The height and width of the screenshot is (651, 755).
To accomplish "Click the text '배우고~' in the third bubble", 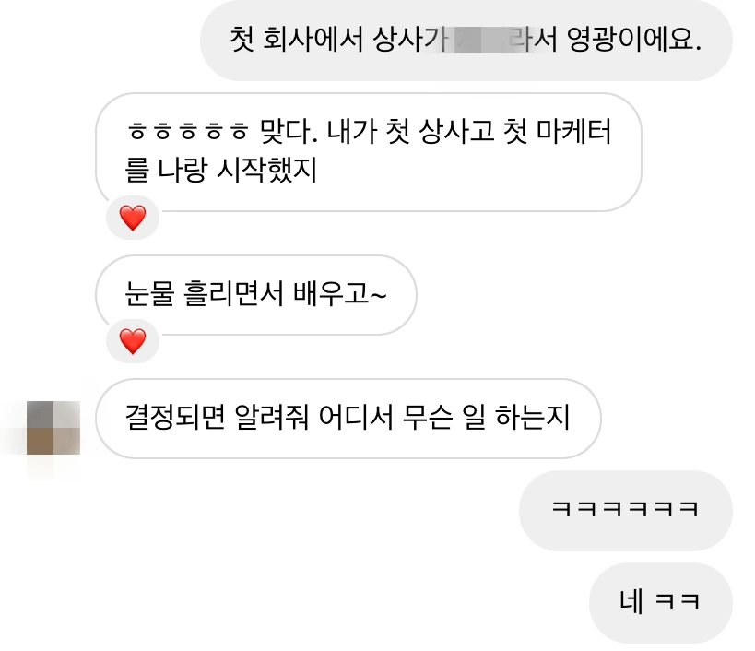I will pyautogui.click(x=339, y=292).
